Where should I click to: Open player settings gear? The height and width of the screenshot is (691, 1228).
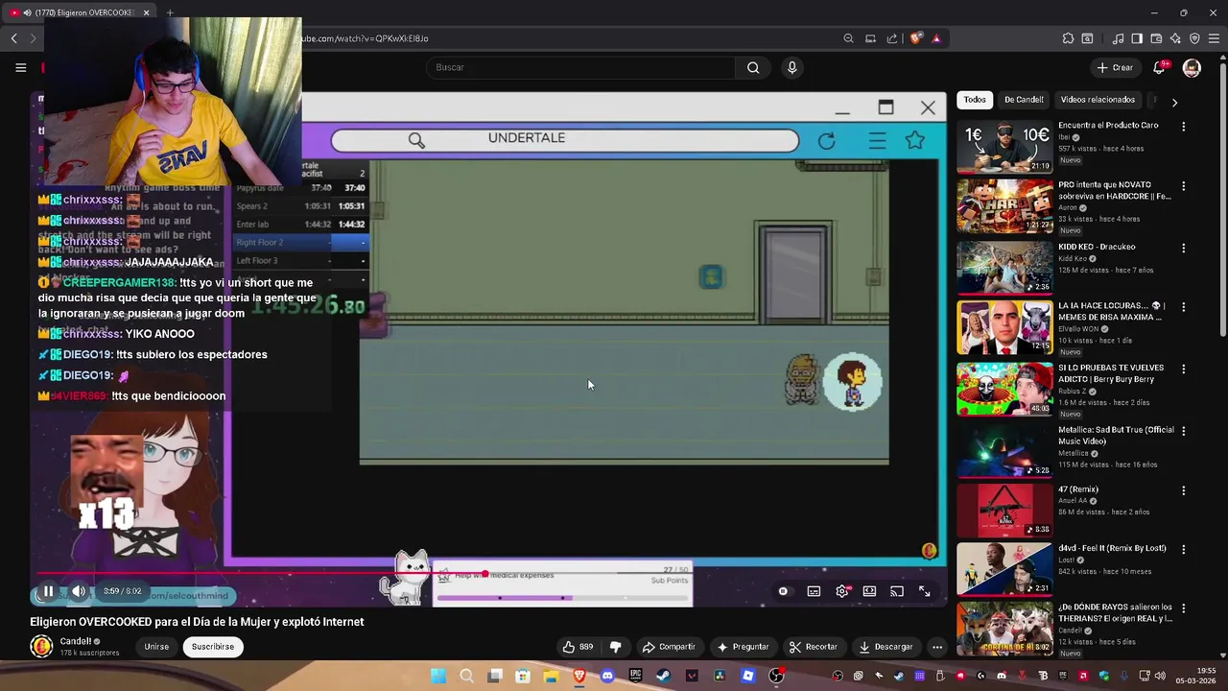(x=842, y=591)
